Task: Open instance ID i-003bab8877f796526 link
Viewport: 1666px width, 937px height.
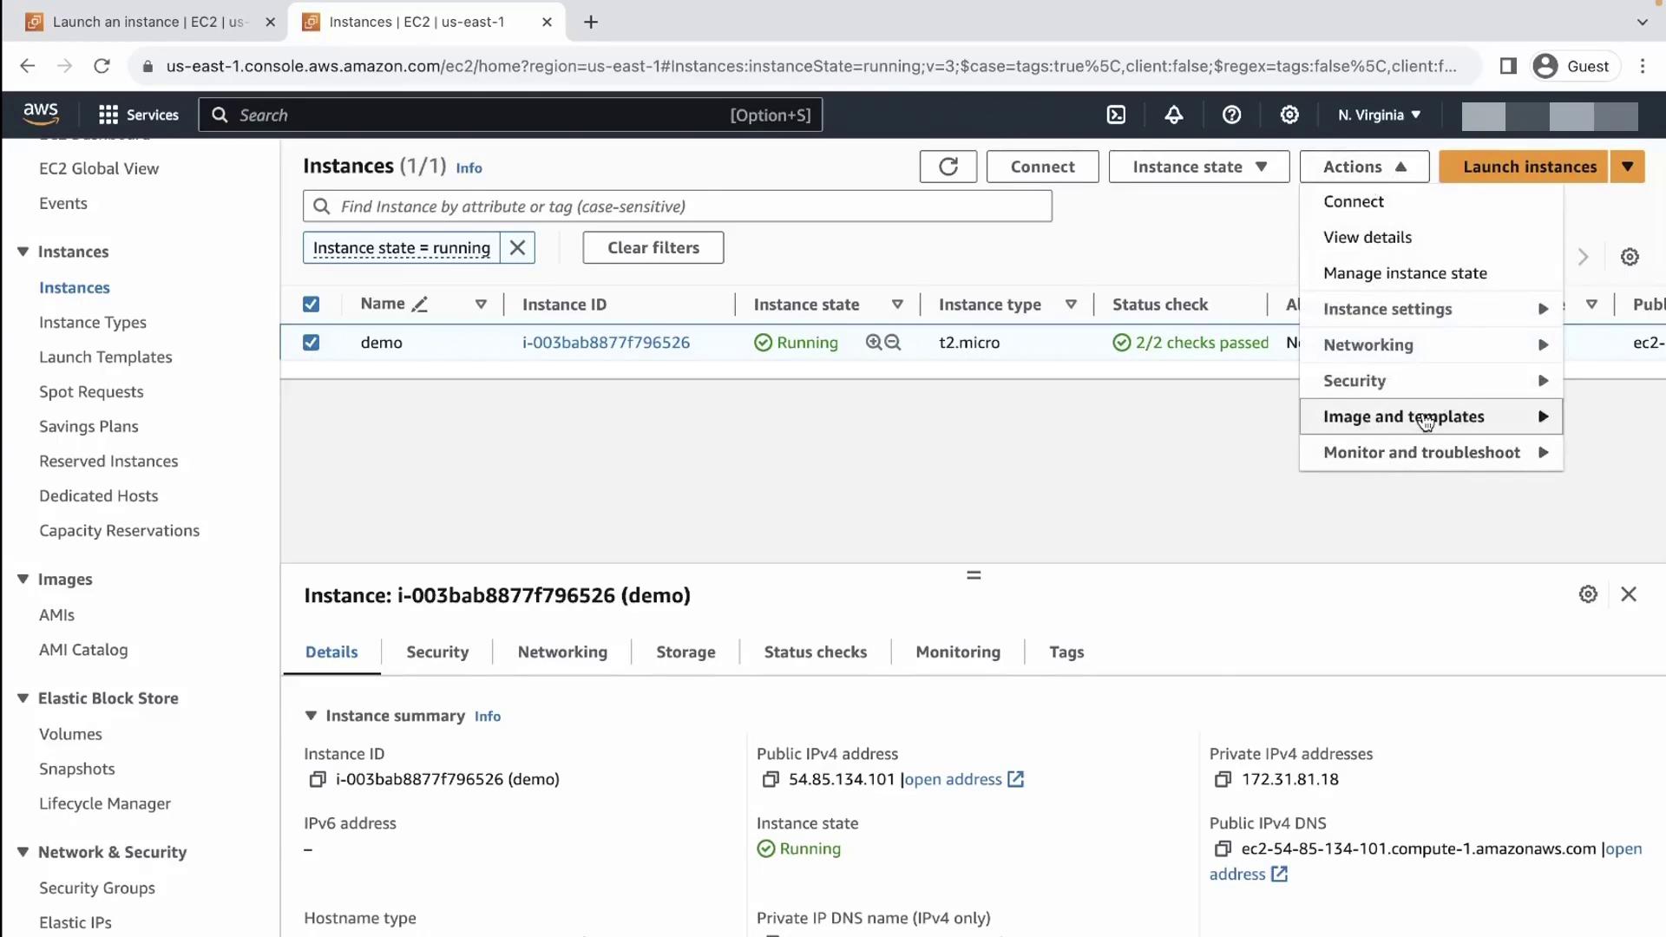Action: click(606, 343)
